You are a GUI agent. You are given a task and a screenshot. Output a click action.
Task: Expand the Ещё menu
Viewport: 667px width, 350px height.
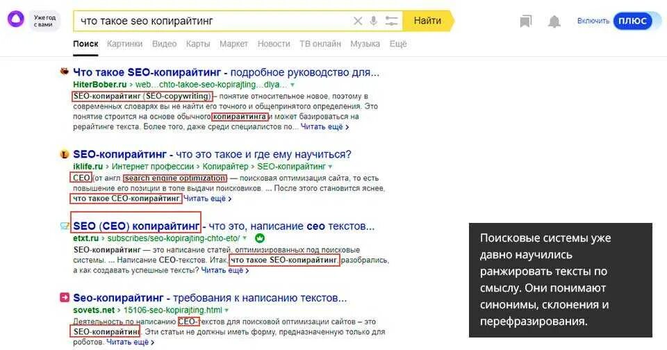[398, 44]
